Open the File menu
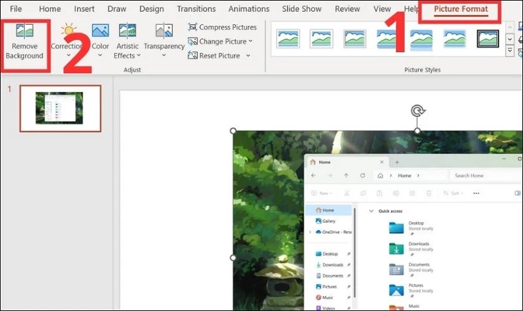The image size is (523, 311). click(16, 9)
